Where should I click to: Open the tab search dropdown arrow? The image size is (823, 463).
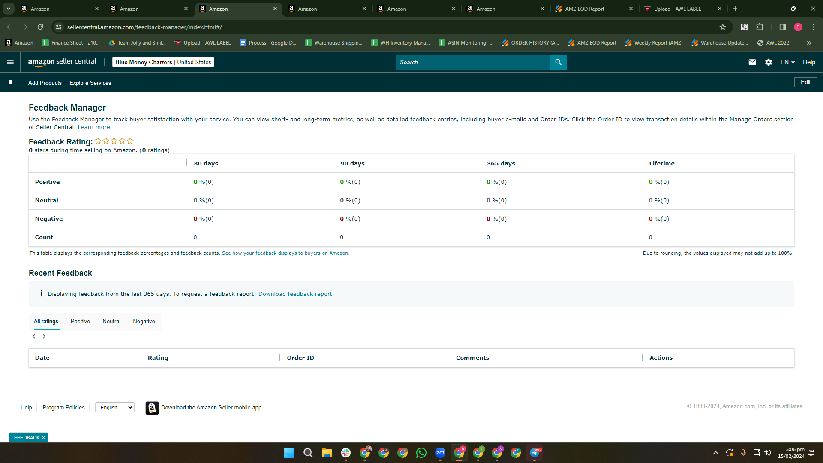[x=8, y=9]
